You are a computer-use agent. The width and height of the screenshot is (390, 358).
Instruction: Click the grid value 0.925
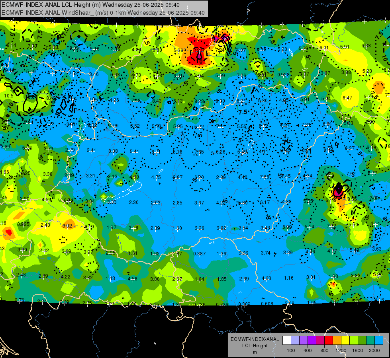coord(23,224)
